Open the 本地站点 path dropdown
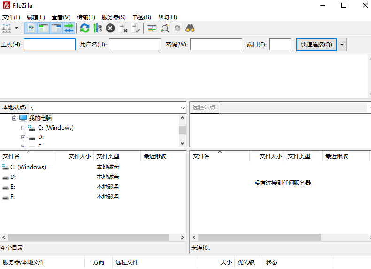The width and height of the screenshot is (371, 269). [183, 108]
